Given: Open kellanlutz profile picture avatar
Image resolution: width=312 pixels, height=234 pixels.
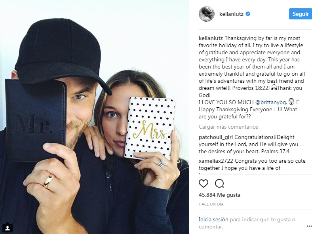Looking at the screenshot, I should pos(207,14).
